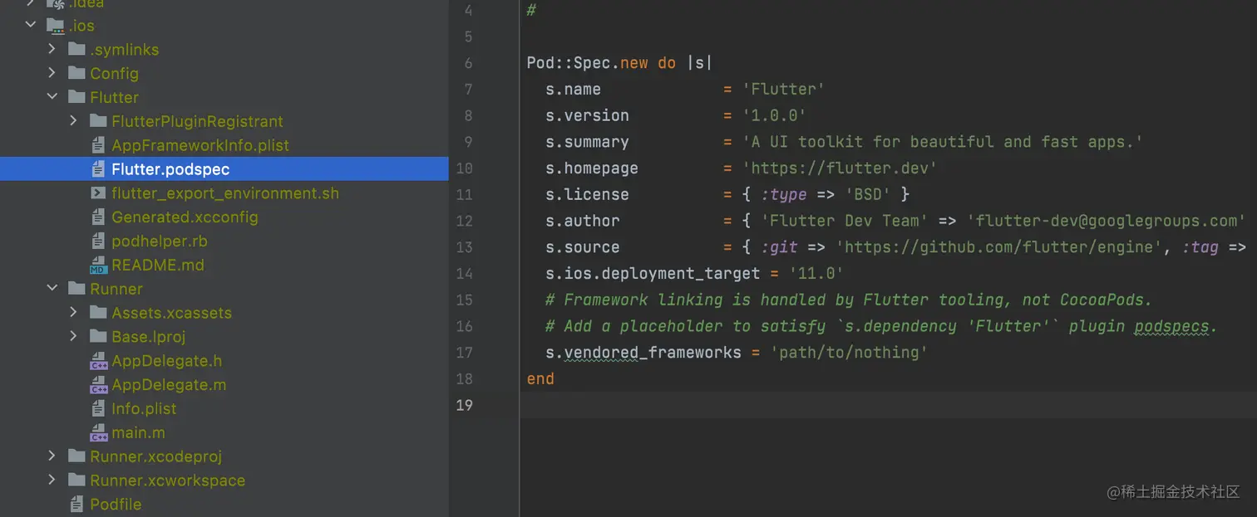
Task: Collapse the Flutter folder chevron
Action: coord(52,97)
